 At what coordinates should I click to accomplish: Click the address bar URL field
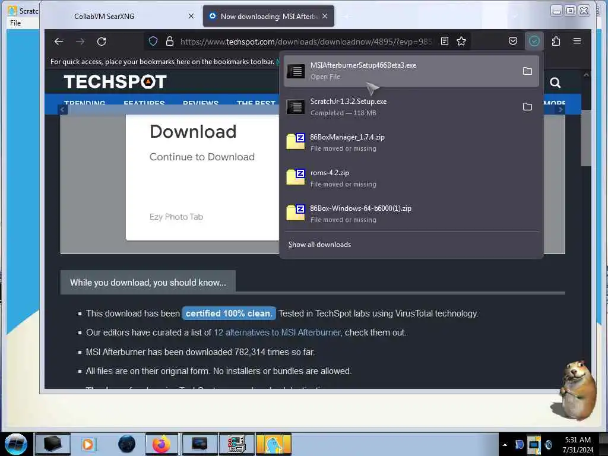coord(306,42)
